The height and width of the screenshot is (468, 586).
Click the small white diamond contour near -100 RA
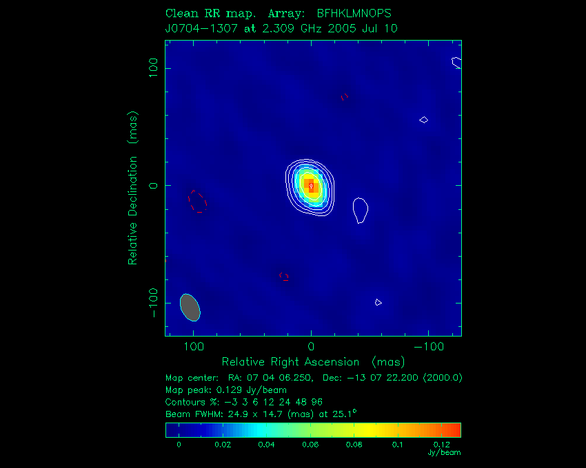coord(423,120)
